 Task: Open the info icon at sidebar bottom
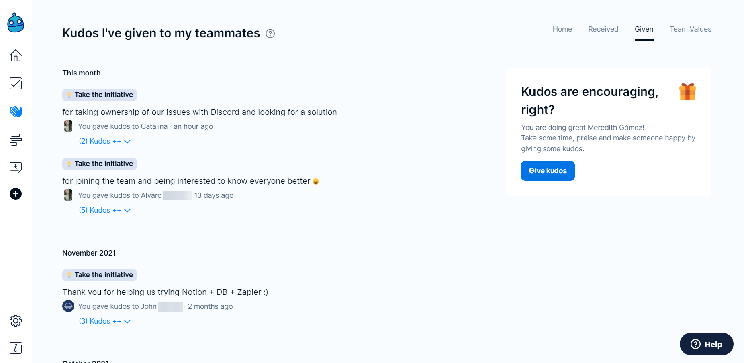point(16,348)
